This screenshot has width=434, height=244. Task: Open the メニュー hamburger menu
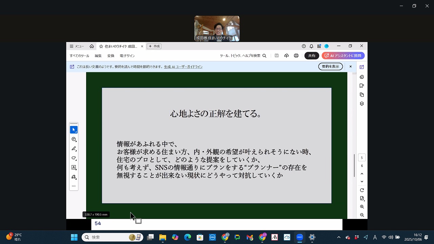coord(77,46)
